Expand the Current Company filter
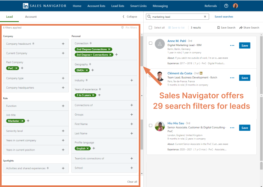 (x=63, y=53)
